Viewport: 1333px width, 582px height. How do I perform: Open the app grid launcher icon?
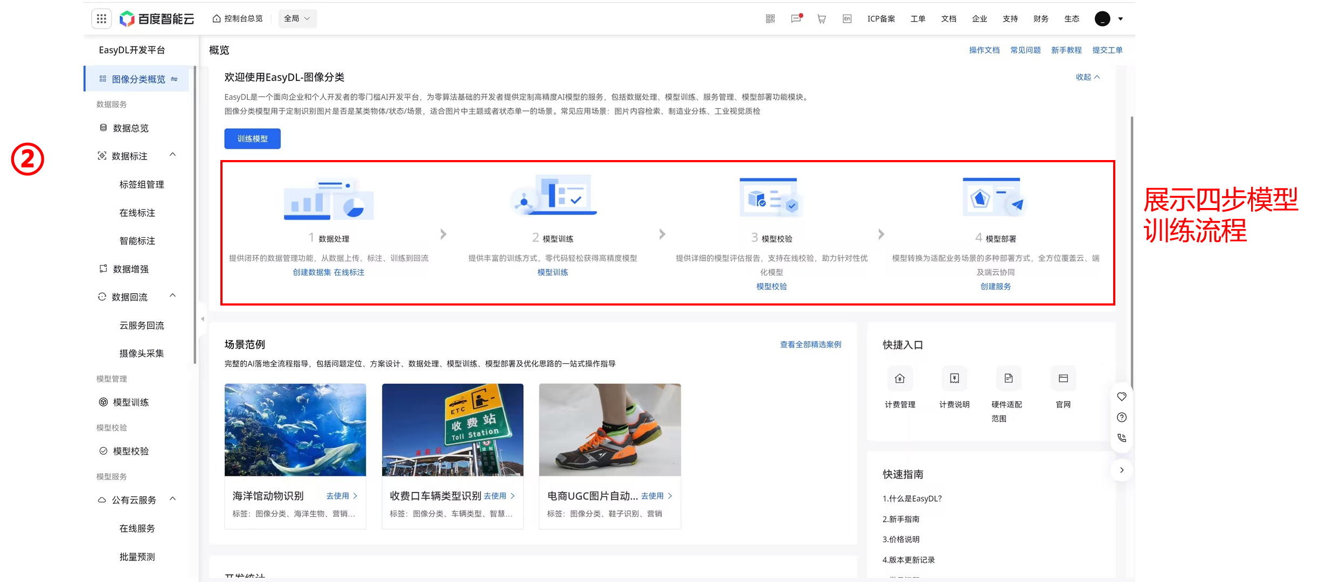tap(101, 19)
